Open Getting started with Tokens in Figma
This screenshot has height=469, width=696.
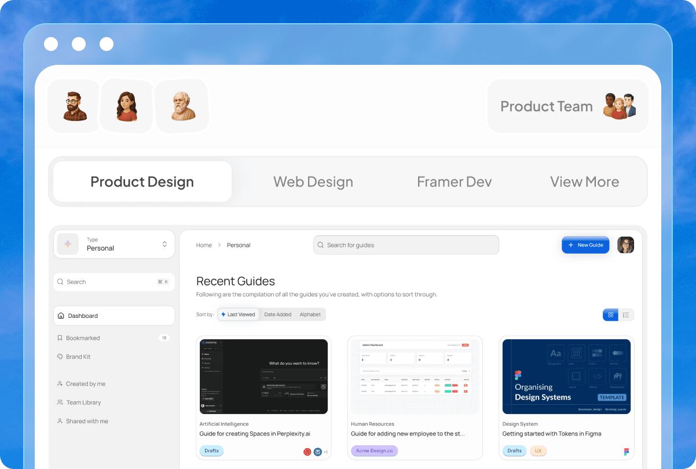552,434
